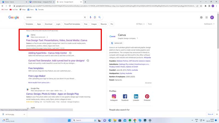Open the Free Design Tool Canva result
The width and height of the screenshot is (219, 123).
point(57,40)
